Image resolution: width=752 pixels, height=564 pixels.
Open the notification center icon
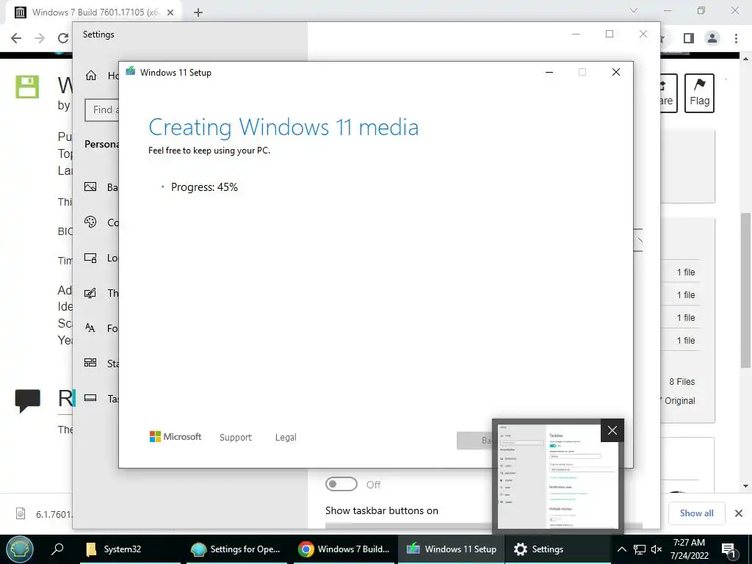click(729, 550)
